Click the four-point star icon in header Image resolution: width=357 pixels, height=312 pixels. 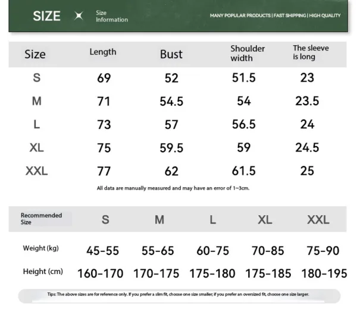tap(79, 16)
